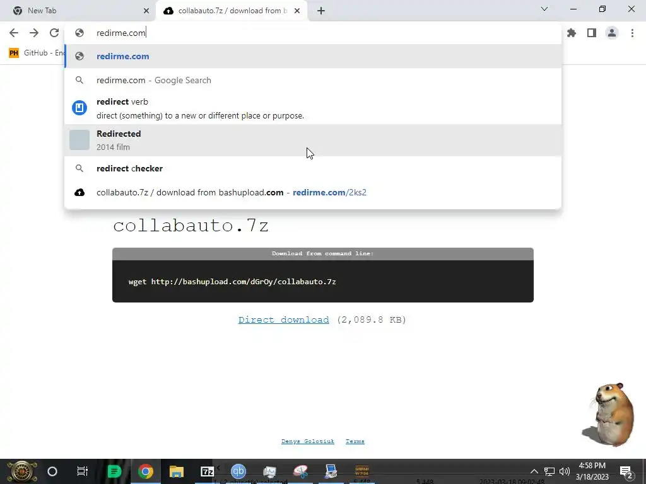The height and width of the screenshot is (484, 646).
Task: Click the hamster mascot image
Action: [609, 415]
